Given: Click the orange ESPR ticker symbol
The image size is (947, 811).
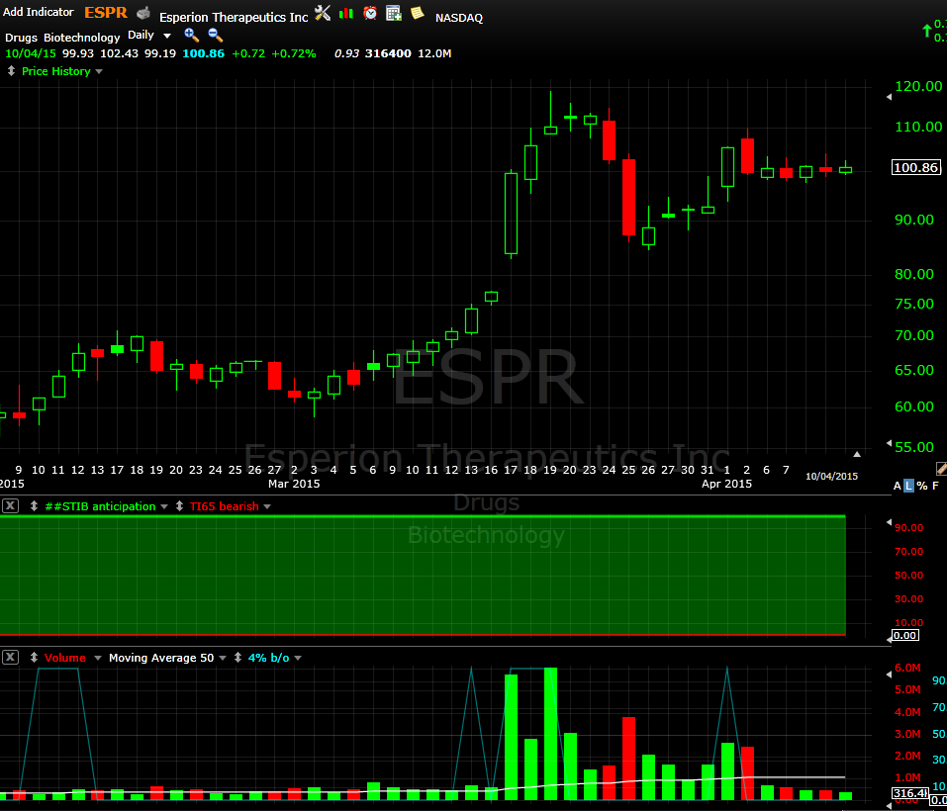Looking at the screenshot, I should coord(106,13).
